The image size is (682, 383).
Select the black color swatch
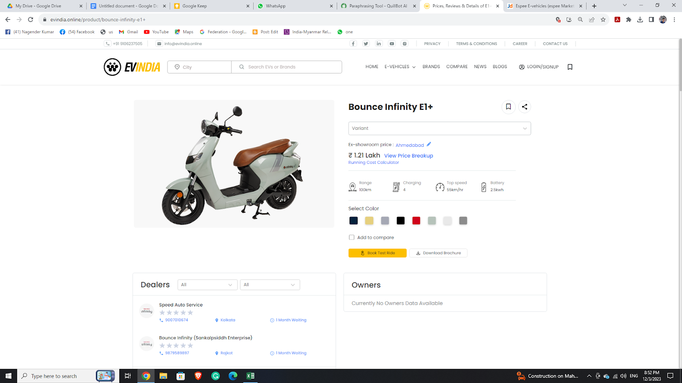(x=401, y=220)
